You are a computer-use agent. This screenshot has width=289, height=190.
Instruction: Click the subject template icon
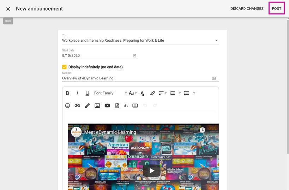tap(214, 78)
